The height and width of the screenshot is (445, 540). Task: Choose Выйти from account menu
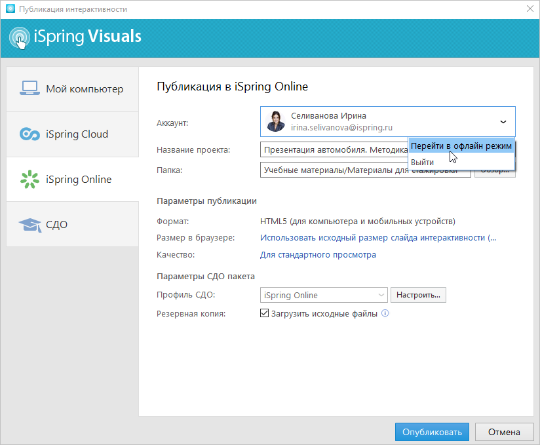coord(461,162)
